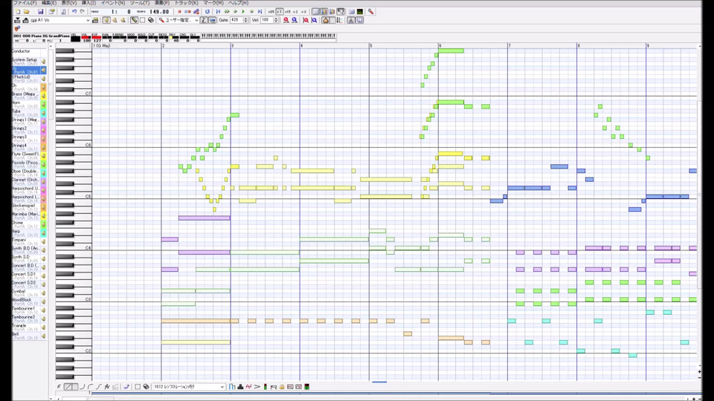Click the bottom toolbar rectangle select icon

click(x=138, y=386)
